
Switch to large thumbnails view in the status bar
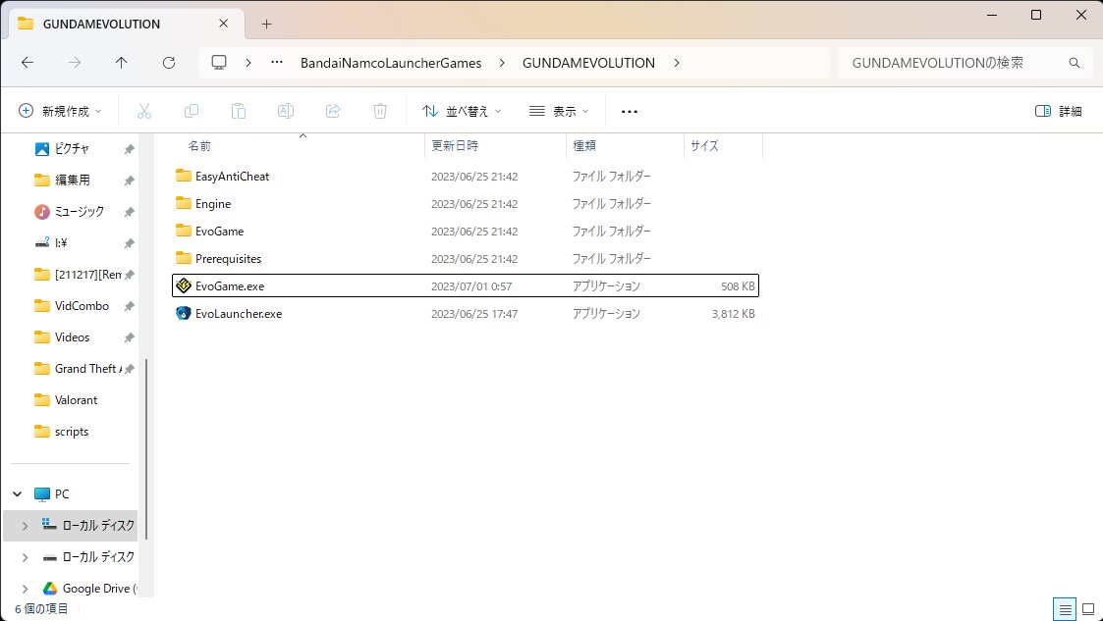point(1088,609)
